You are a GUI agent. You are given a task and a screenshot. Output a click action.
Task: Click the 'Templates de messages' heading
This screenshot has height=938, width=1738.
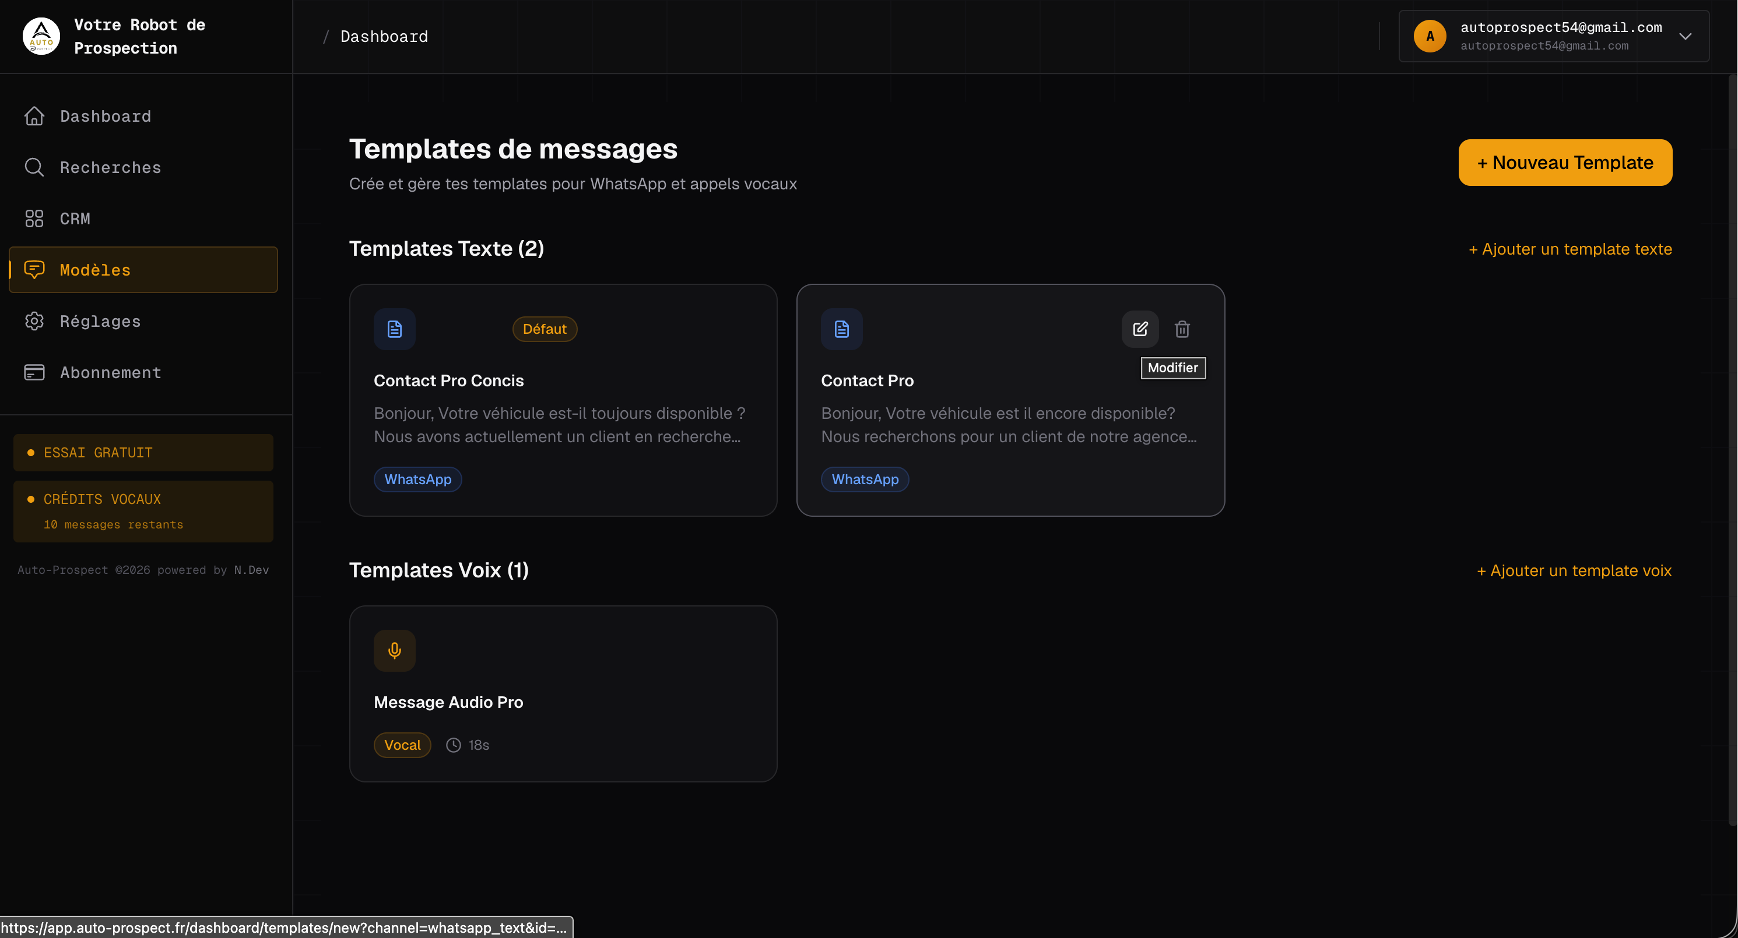pyautogui.click(x=514, y=149)
